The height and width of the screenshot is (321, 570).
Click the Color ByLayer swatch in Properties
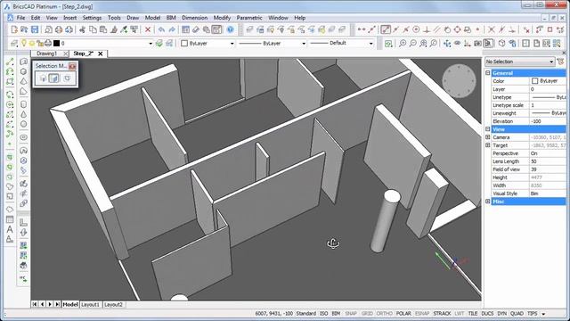coord(534,81)
